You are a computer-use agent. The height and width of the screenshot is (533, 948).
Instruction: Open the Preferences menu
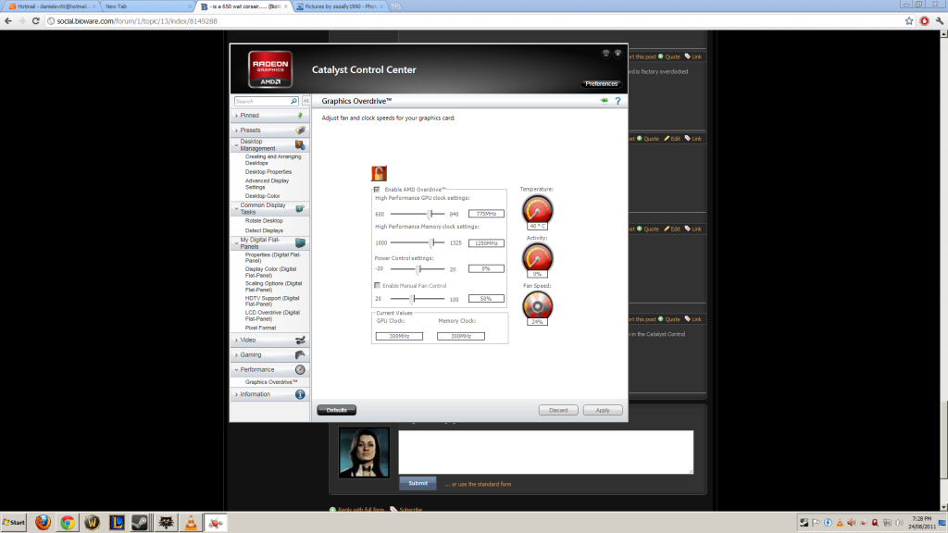[x=601, y=84]
